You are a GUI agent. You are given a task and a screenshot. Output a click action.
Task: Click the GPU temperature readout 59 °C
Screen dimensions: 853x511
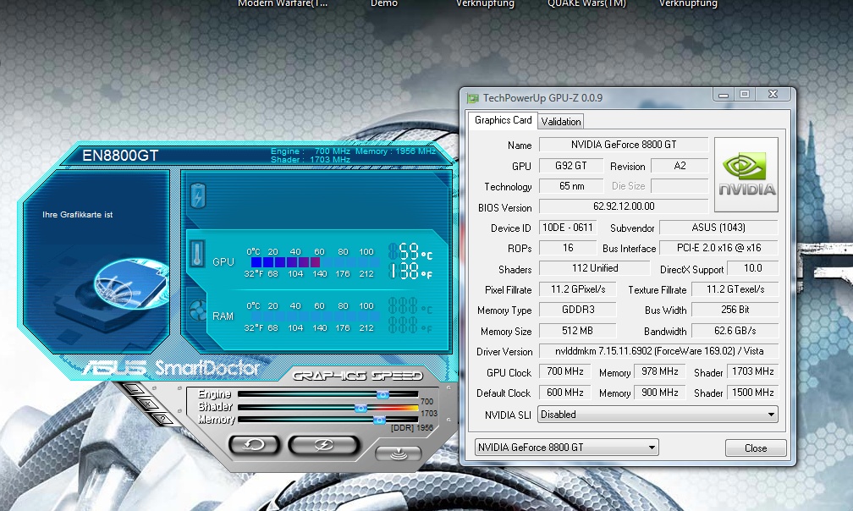click(x=410, y=252)
